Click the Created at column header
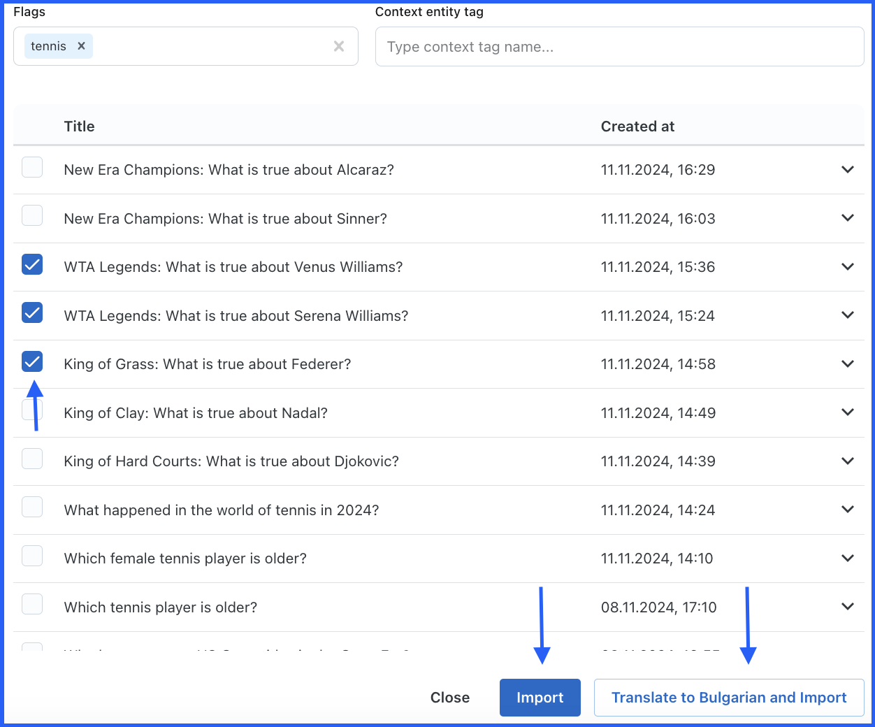The image size is (875, 727). pos(637,127)
